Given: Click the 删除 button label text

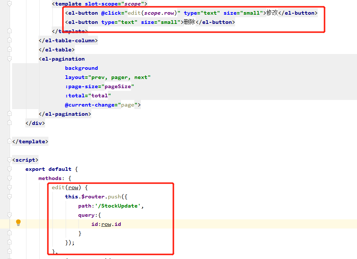Looking at the screenshot, I should pos(190,22).
